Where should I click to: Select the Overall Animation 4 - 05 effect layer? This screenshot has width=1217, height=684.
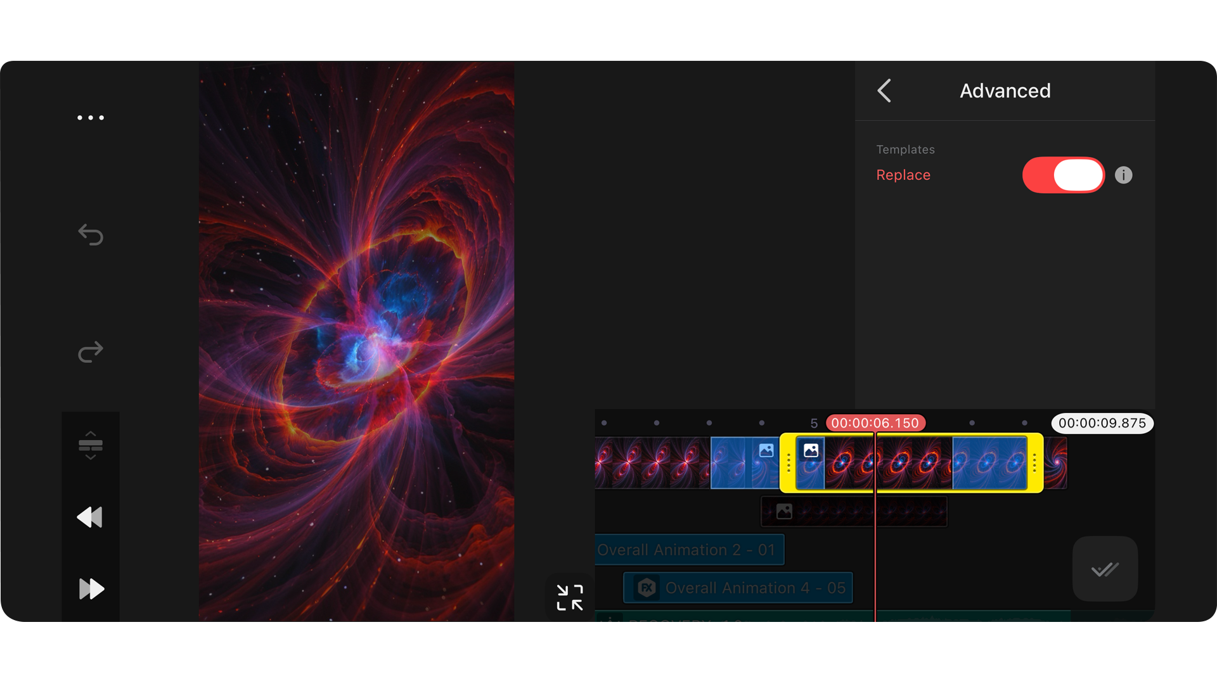click(738, 588)
